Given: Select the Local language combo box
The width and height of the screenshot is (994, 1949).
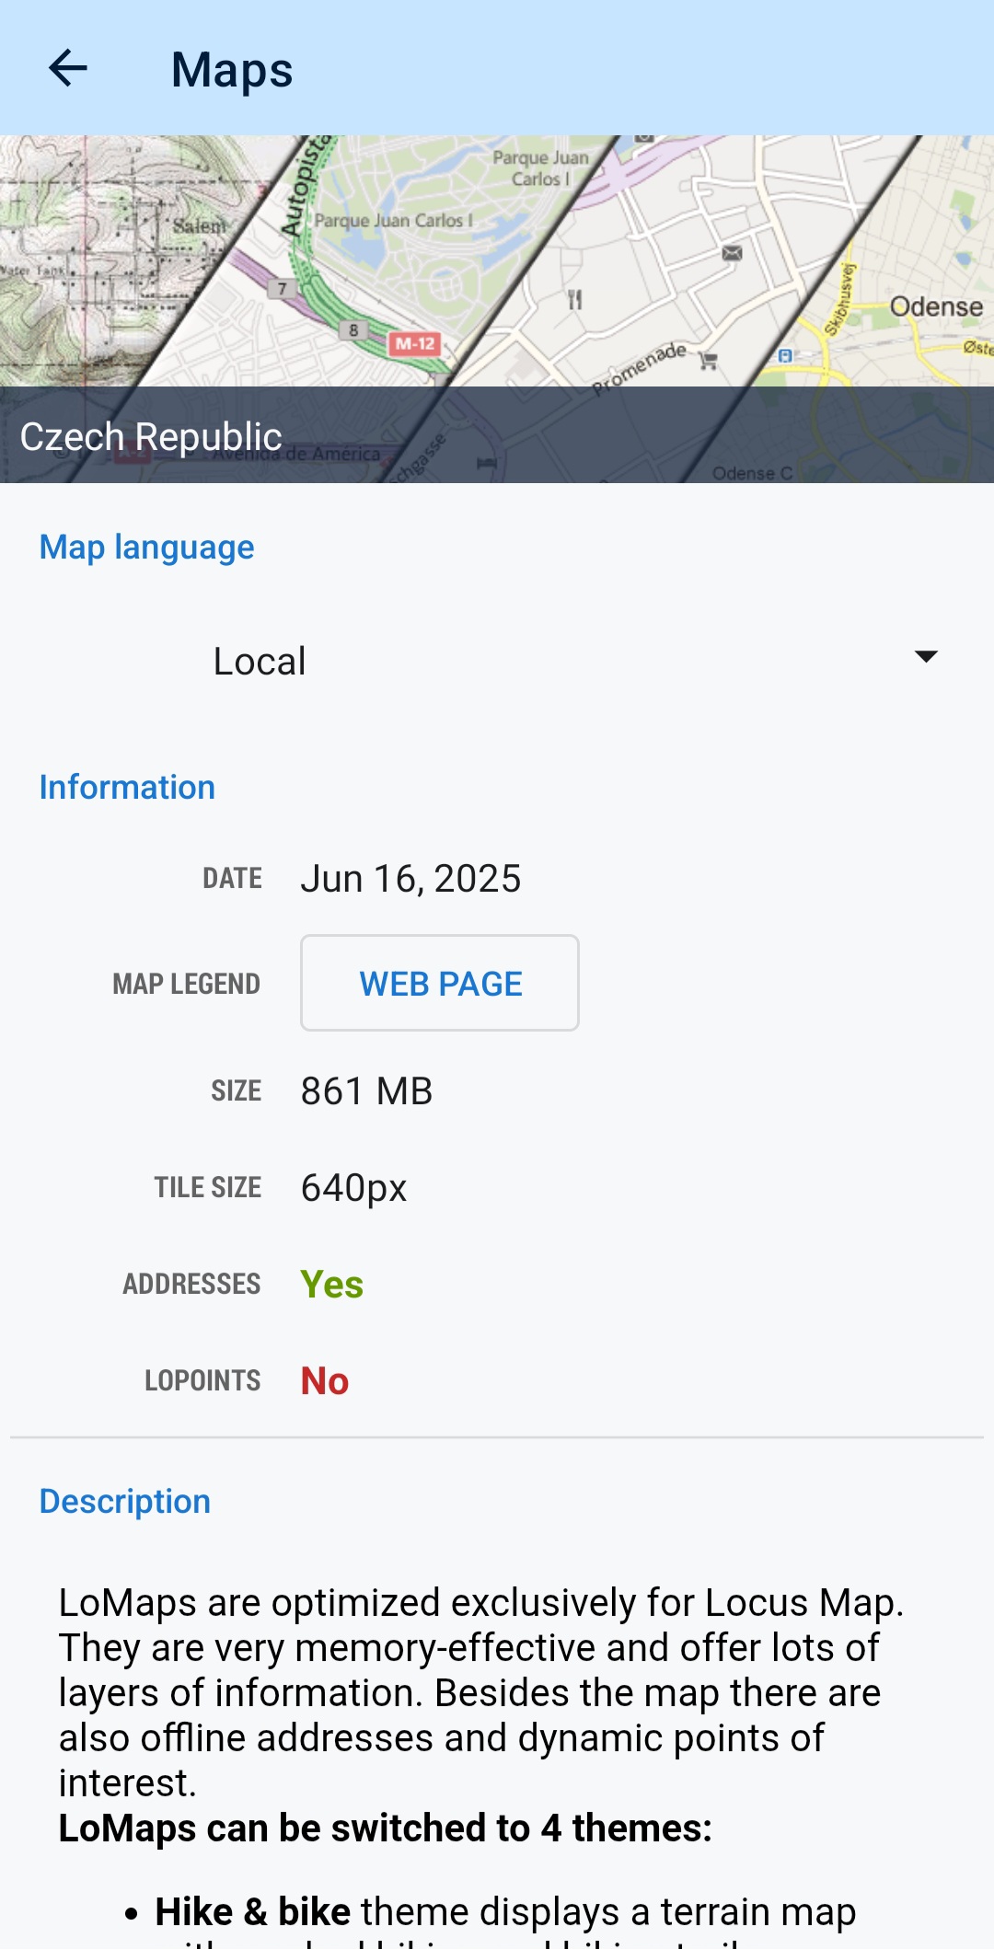Looking at the screenshot, I should pos(497,661).
